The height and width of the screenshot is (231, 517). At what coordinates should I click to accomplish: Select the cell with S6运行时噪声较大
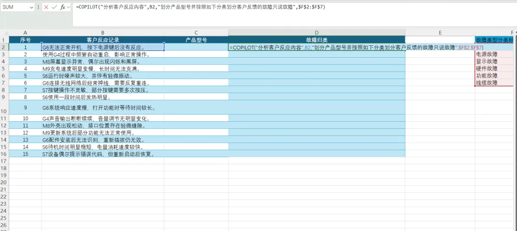coord(103,75)
